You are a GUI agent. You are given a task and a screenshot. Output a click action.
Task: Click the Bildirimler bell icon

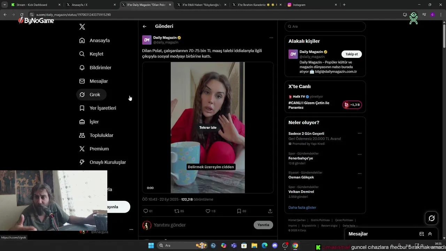(x=82, y=68)
